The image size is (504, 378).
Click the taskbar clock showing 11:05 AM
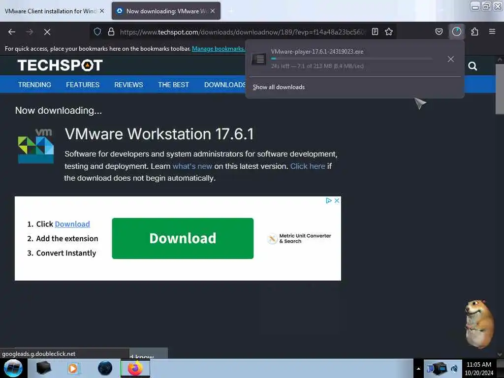[479, 368]
